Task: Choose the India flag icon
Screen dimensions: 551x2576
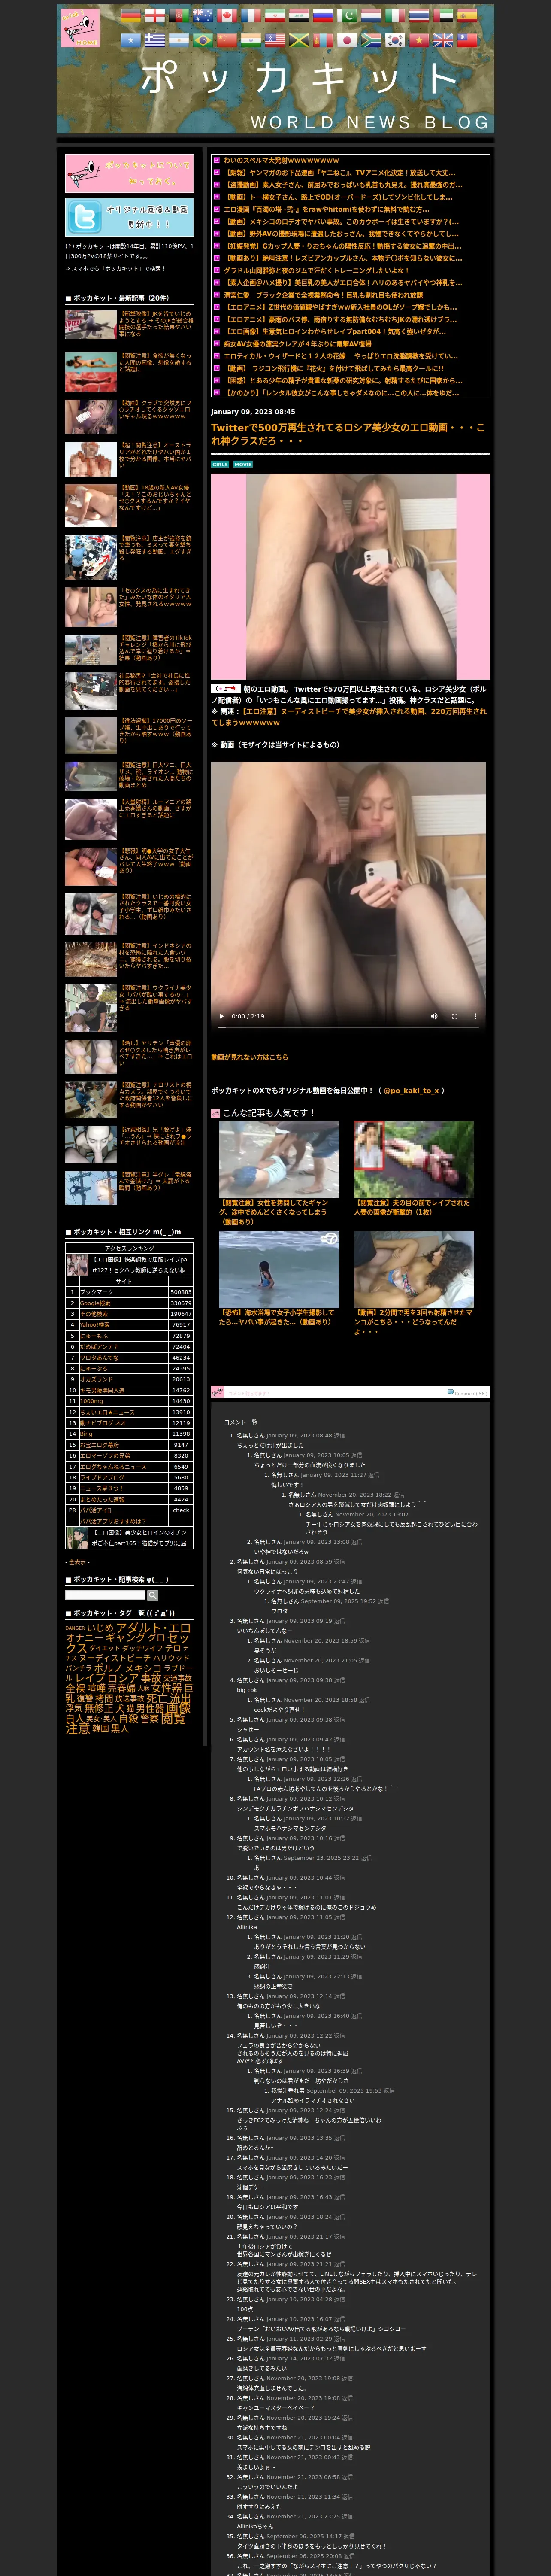Action: coord(250,40)
